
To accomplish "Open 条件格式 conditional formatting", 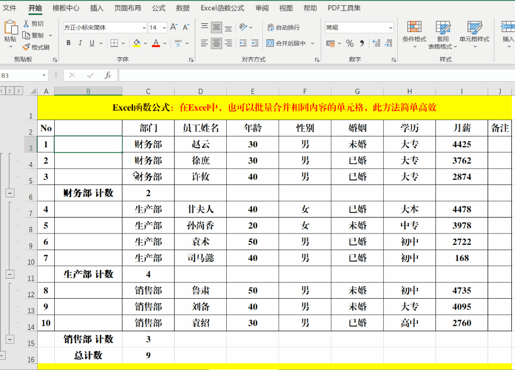I will [x=414, y=34].
